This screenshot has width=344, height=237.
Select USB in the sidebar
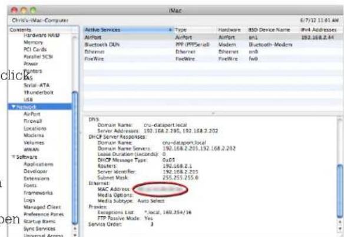point(28,99)
